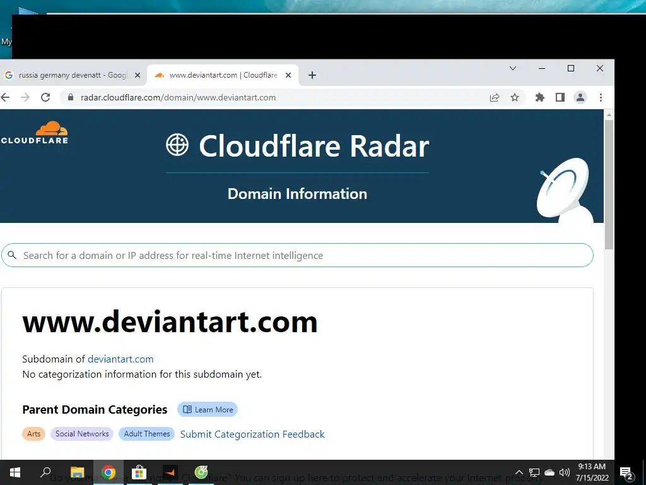This screenshot has height=485, width=646.
Task: Click the magnifier icon in search box
Action: point(13,255)
